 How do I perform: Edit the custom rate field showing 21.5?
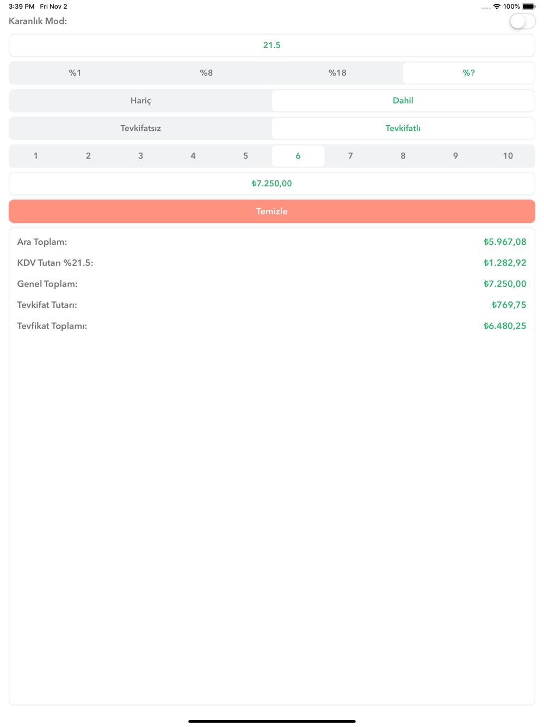click(x=272, y=45)
